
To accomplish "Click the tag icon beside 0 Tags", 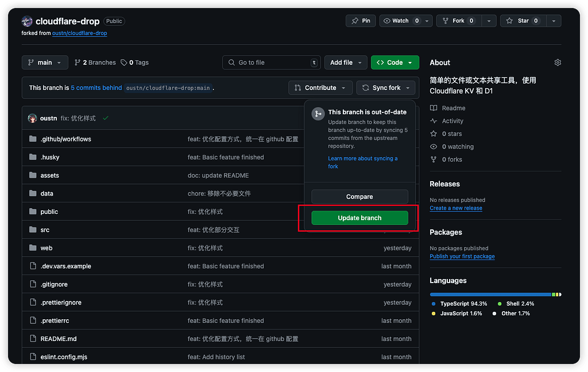I will (x=124, y=62).
